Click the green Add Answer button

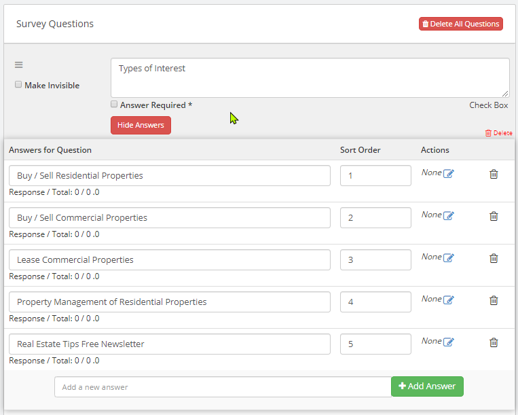pos(427,386)
